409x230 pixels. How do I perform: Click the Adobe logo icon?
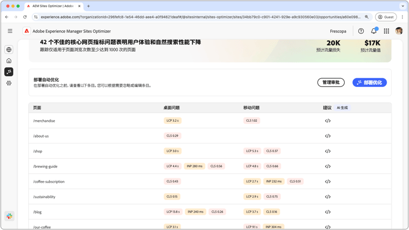tap(27, 31)
